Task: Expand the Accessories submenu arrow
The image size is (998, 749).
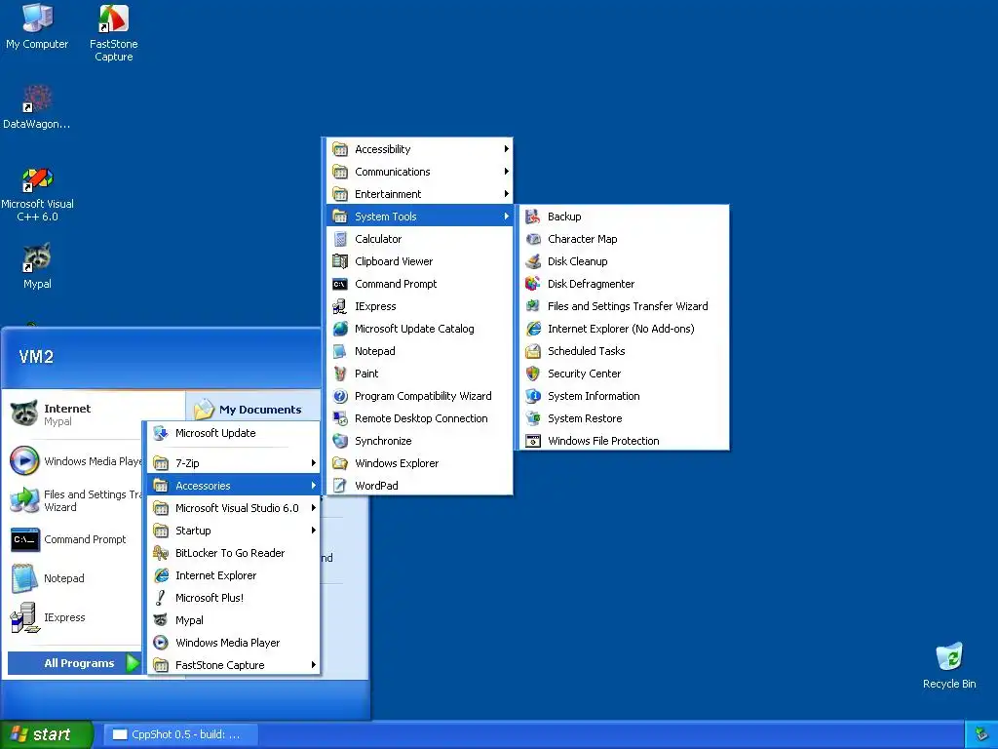Action: [313, 486]
